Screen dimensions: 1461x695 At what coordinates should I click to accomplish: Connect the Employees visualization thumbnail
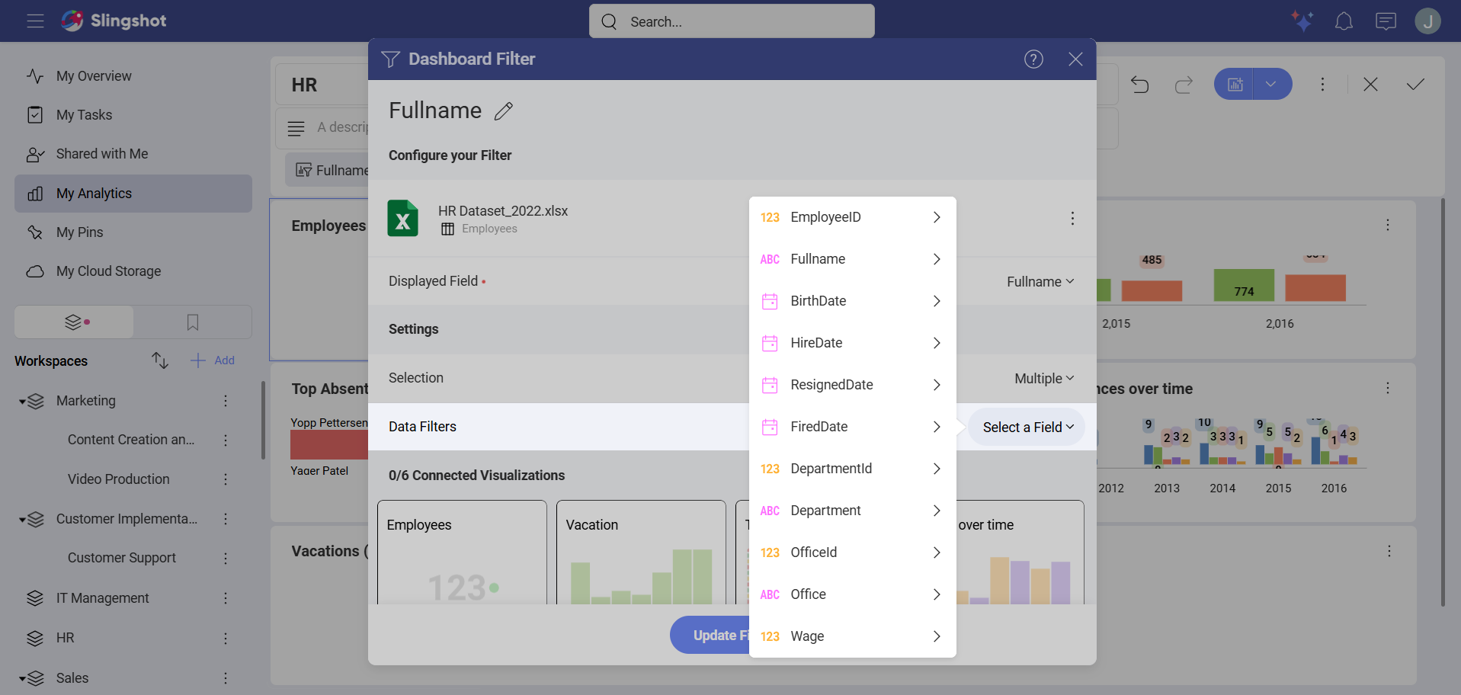(462, 552)
